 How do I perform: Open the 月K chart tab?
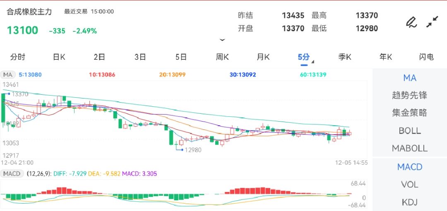[x=263, y=57]
